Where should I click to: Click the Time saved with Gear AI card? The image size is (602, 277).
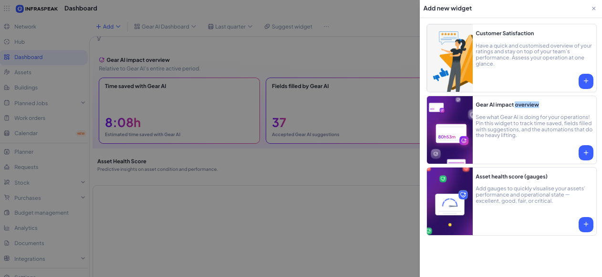pos(179,110)
